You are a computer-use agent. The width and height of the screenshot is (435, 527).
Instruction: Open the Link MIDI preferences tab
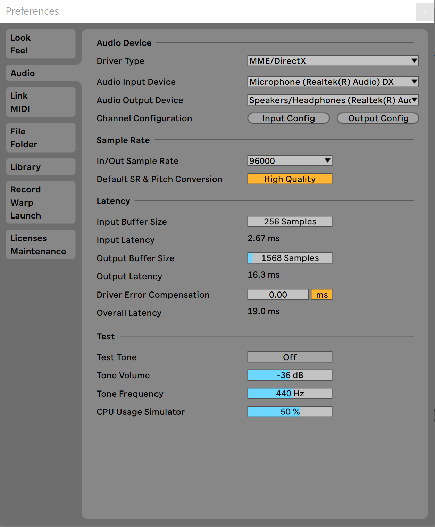[x=41, y=102]
